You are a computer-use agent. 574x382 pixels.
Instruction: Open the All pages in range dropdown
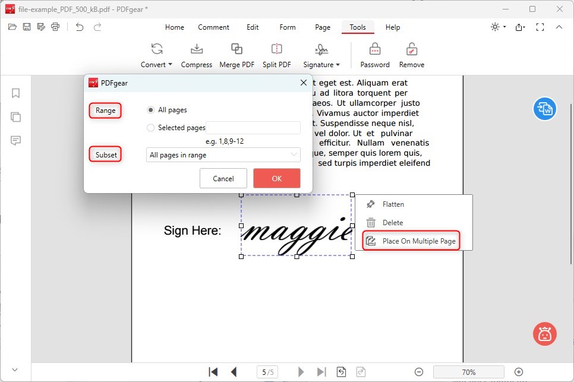coord(223,154)
